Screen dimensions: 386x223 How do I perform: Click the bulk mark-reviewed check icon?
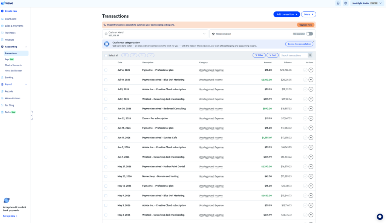(151, 55)
